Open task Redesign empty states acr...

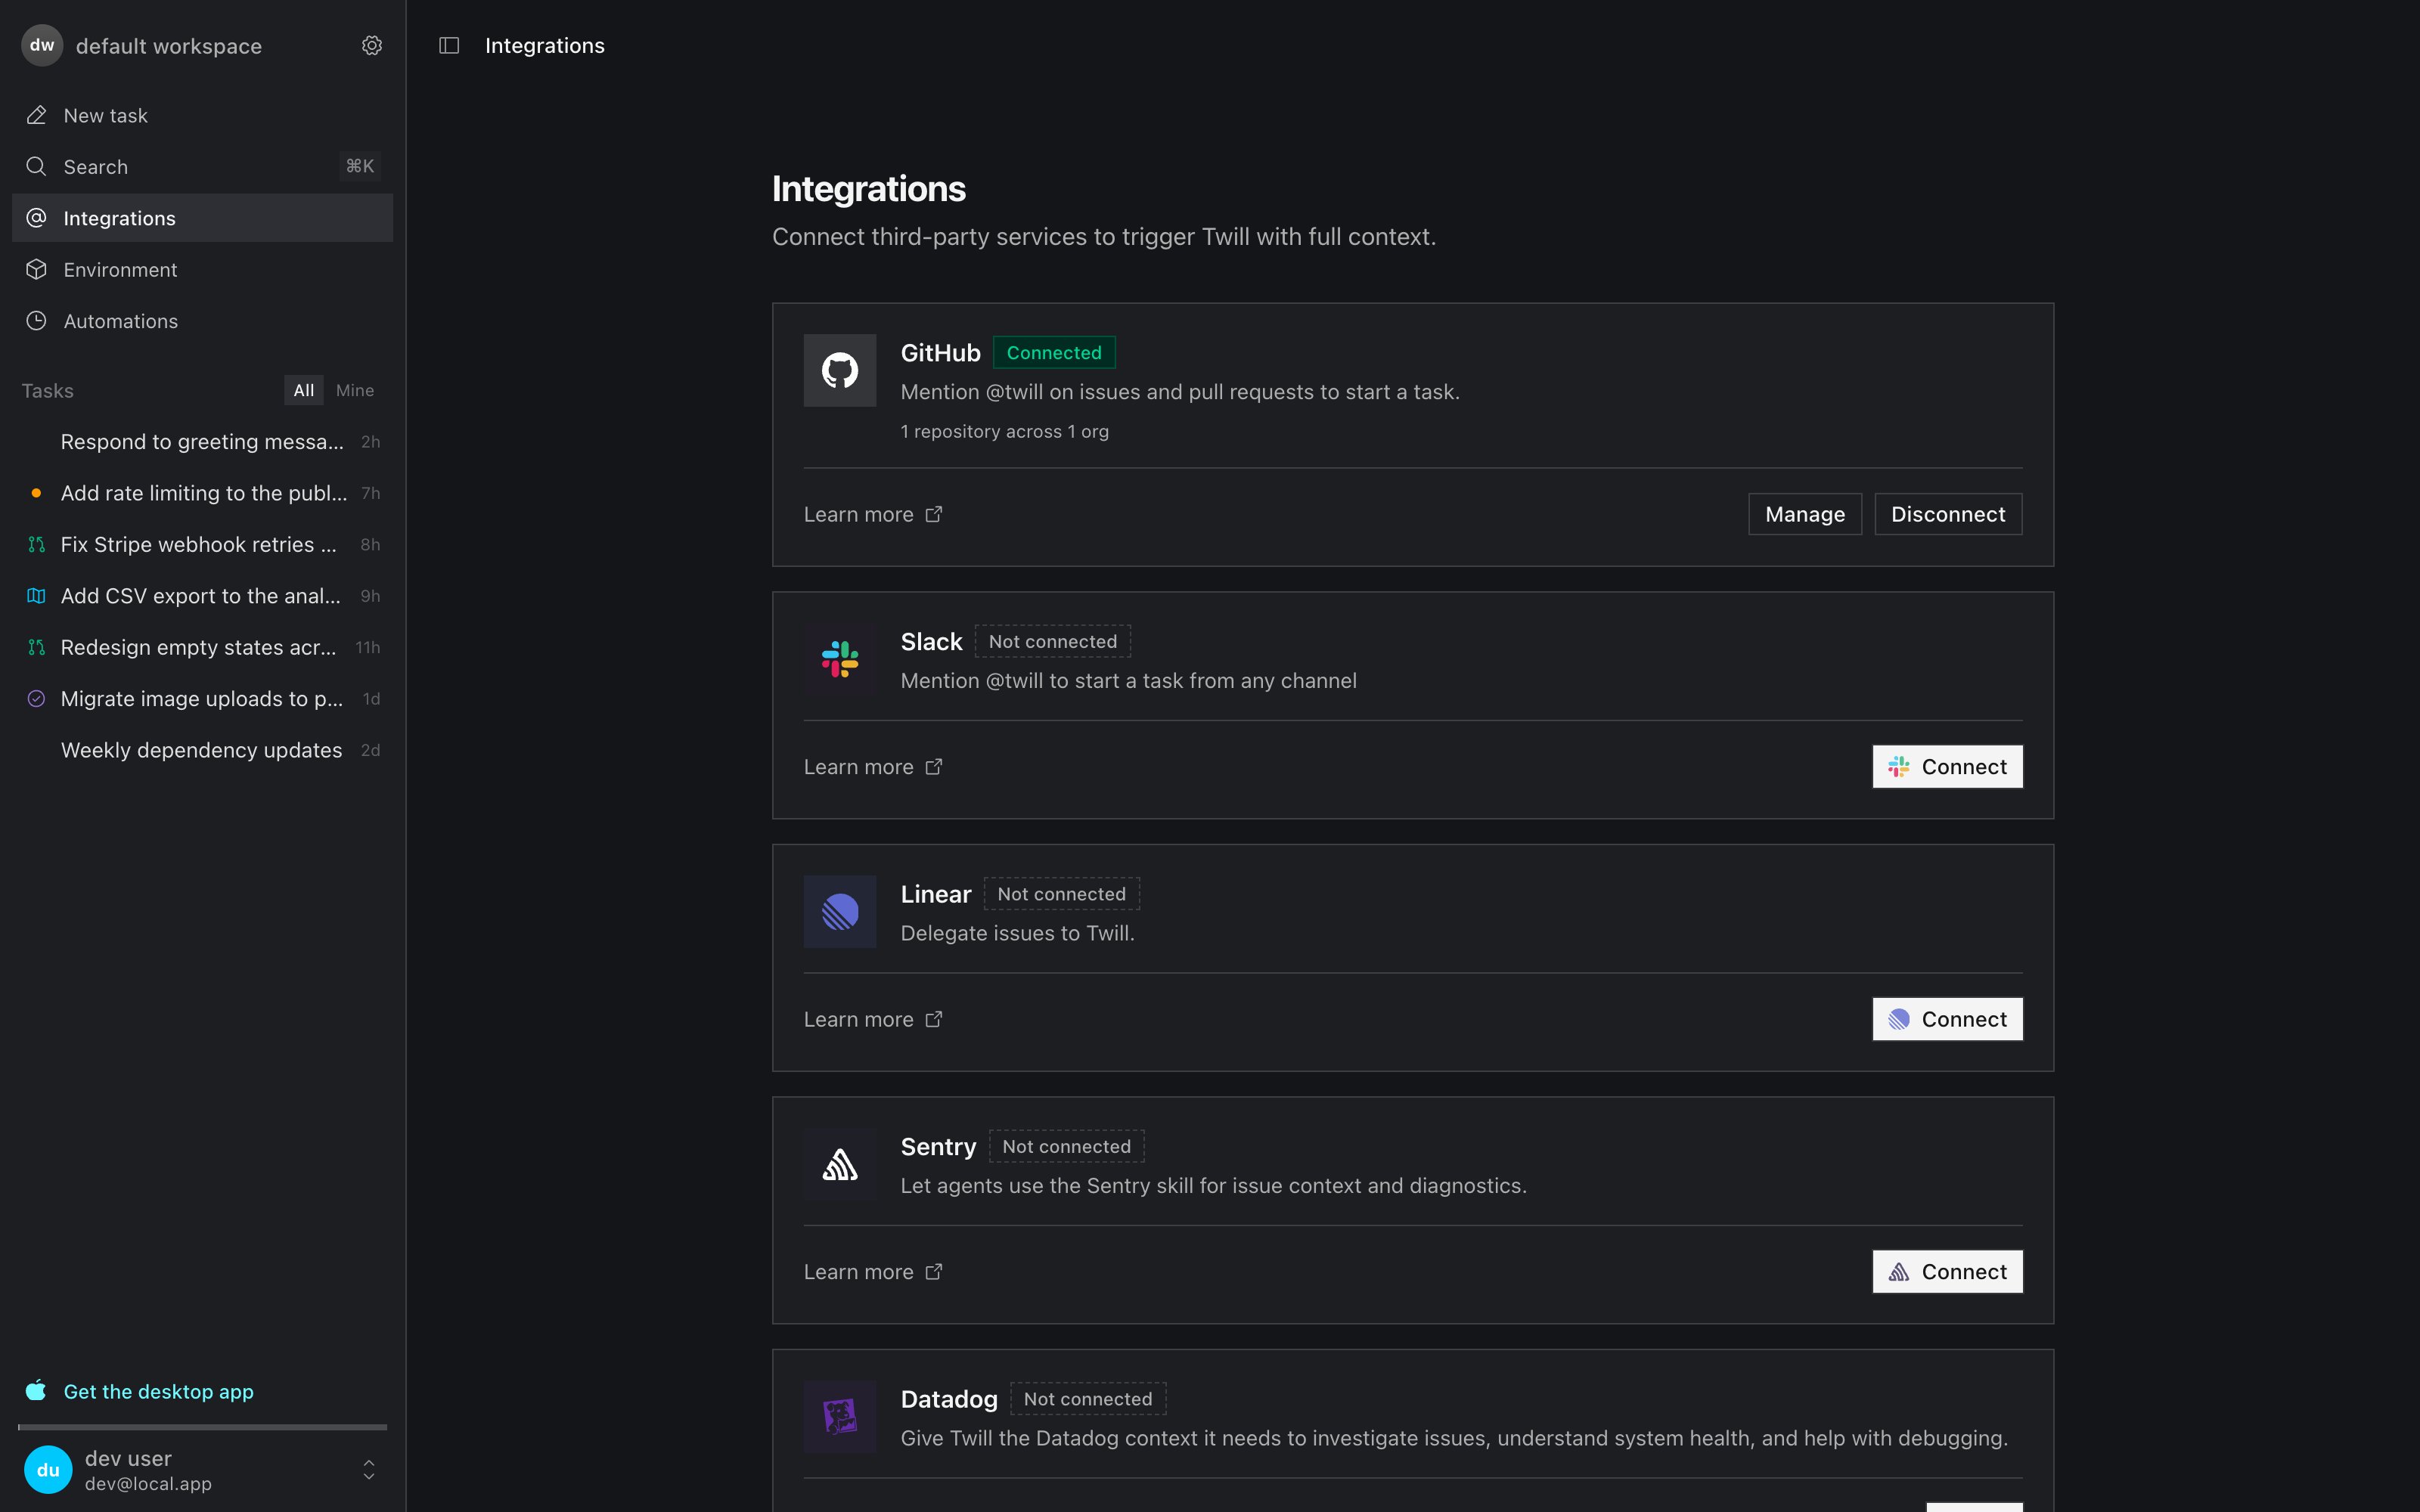[202, 647]
